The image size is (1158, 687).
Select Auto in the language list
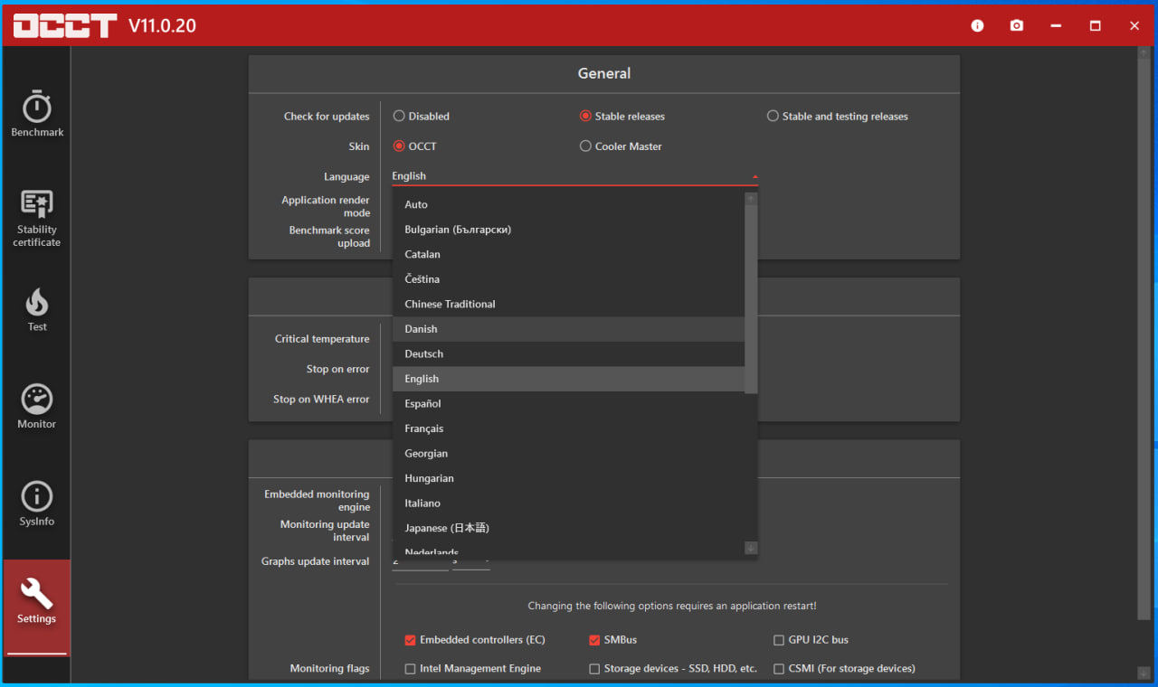point(568,204)
